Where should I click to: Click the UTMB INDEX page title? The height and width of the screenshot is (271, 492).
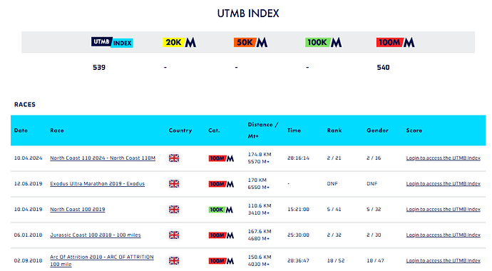248,14
